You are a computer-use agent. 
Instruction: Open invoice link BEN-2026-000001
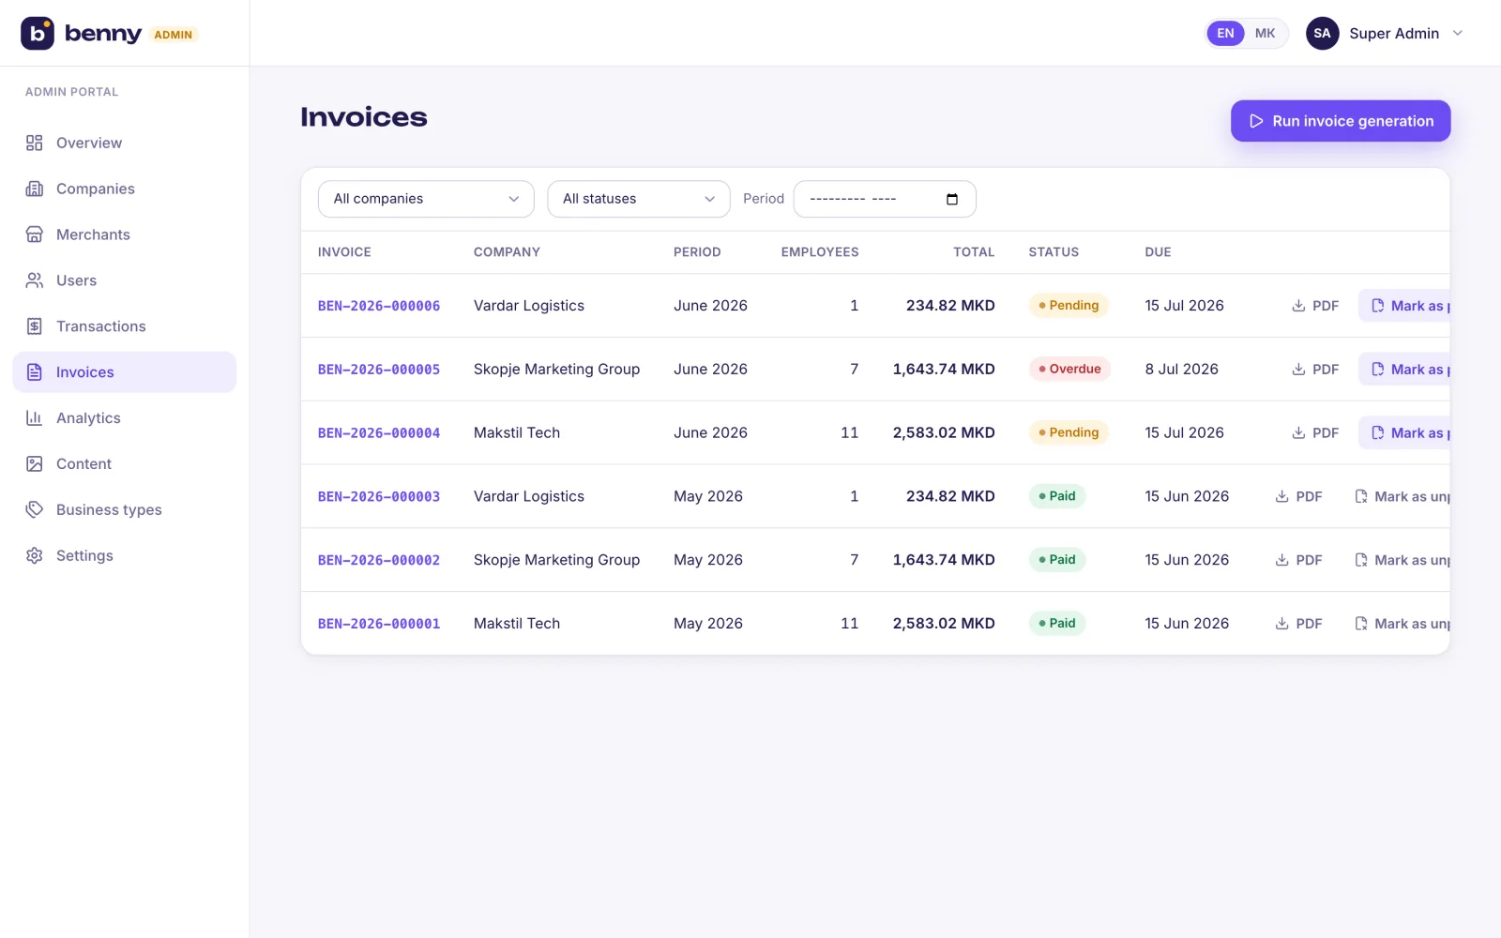(379, 624)
